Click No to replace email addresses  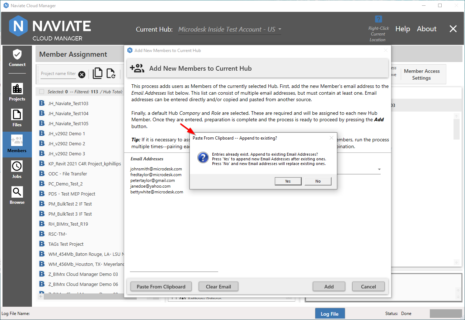coord(318,181)
